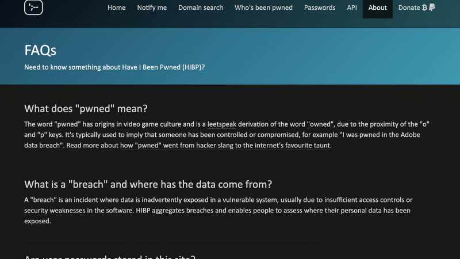Click the Donate text in navigation
The height and width of the screenshot is (259, 460).
click(409, 7)
